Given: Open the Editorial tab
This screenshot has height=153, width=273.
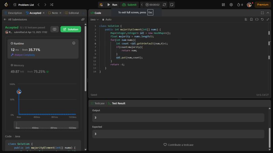Looking at the screenshot, I should coord(72,13).
